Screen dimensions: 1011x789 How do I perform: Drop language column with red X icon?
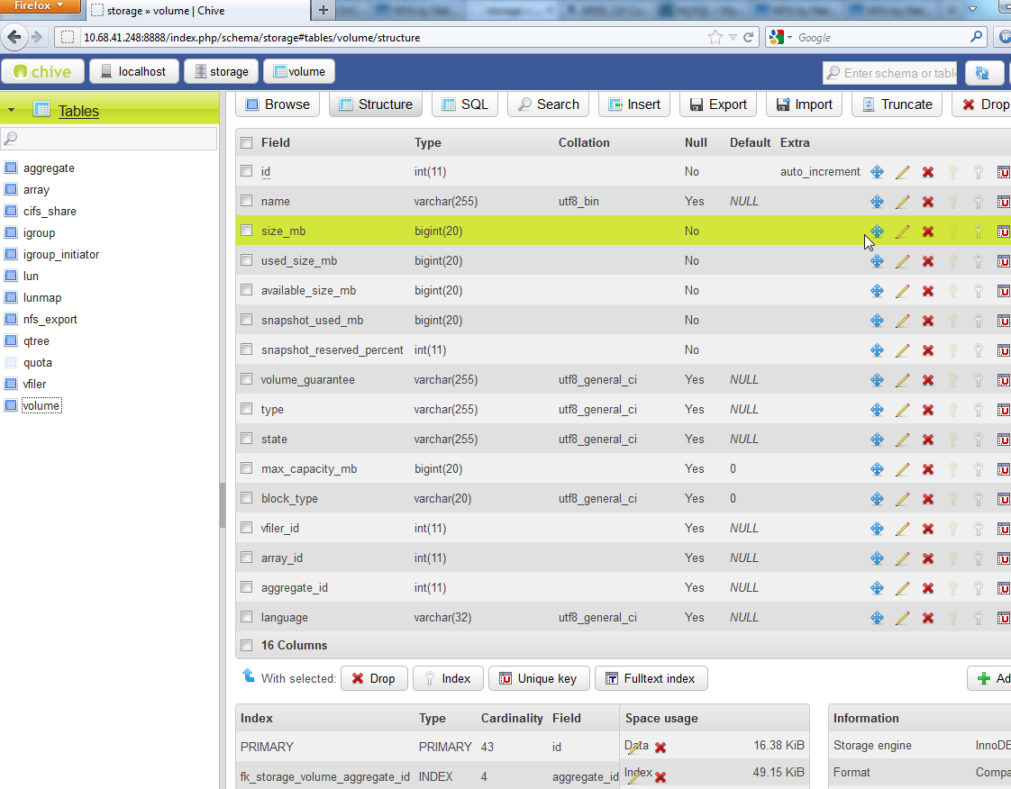(928, 618)
